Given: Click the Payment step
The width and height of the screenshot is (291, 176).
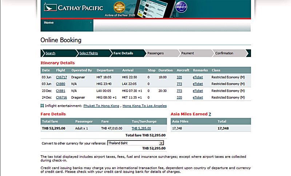Looking at the screenshot, I should point(187,53).
